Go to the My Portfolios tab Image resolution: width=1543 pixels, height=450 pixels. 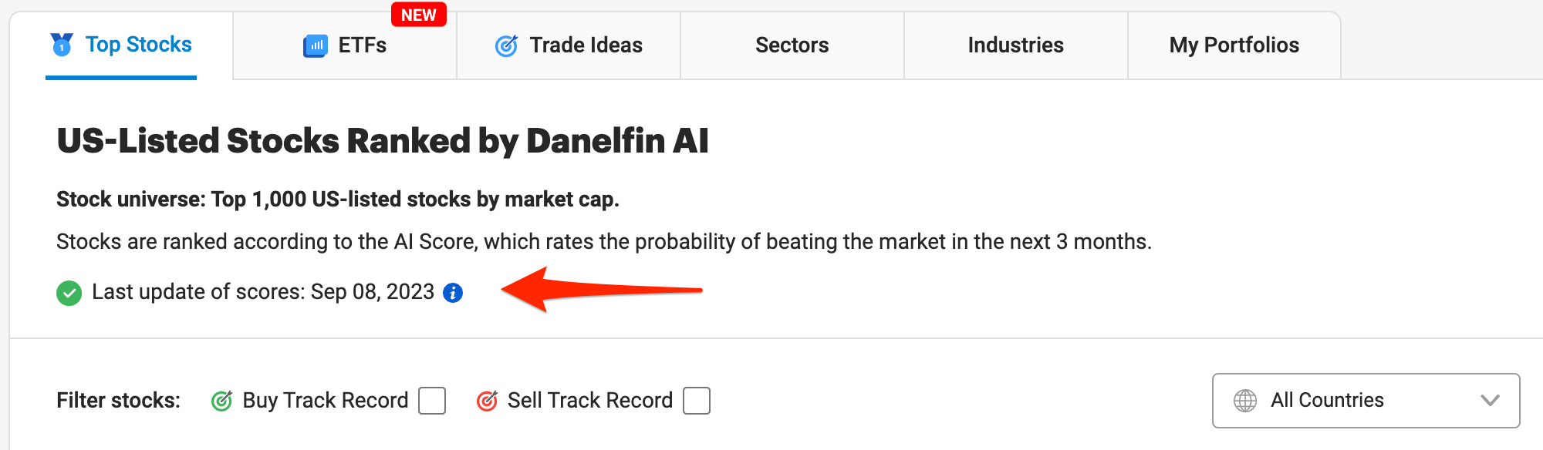(x=1234, y=45)
